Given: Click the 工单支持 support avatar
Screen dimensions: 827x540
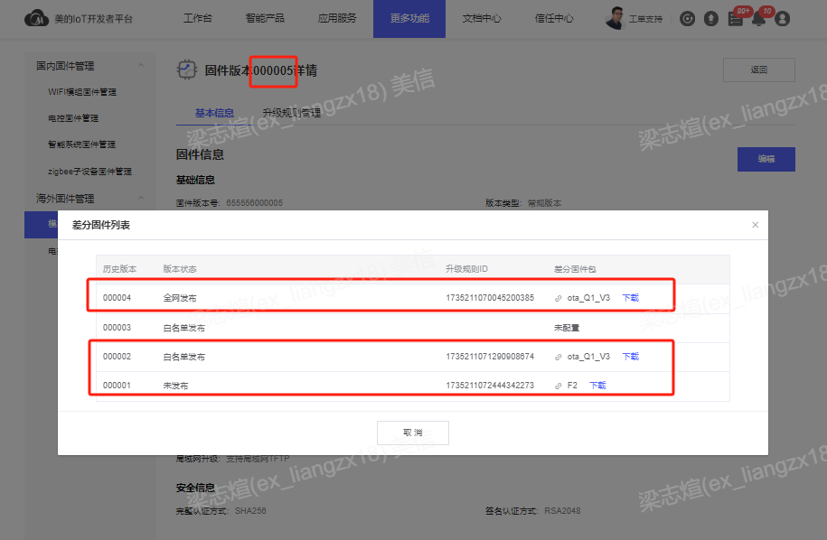Looking at the screenshot, I should tap(616, 18).
